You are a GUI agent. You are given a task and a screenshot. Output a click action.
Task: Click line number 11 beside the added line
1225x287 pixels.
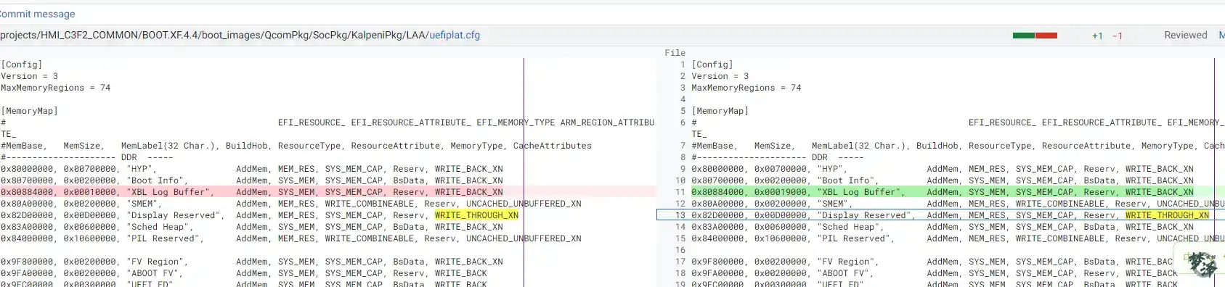click(680, 192)
